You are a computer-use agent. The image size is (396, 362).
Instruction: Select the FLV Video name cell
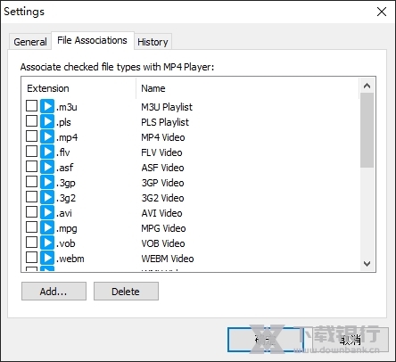pyautogui.click(x=161, y=152)
